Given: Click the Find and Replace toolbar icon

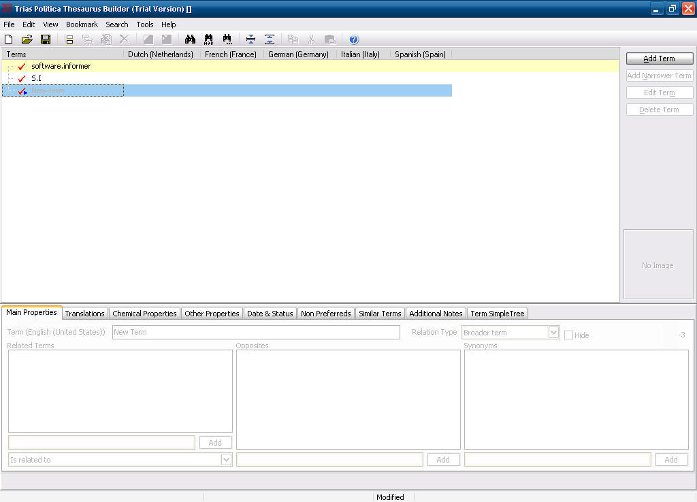Looking at the screenshot, I should click(x=208, y=39).
